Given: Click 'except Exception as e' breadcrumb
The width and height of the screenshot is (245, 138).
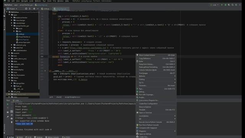Looking at the screenshot, I should 72,97.
